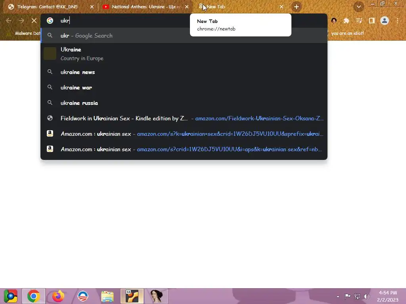This screenshot has width=406, height=304.
Task: Click the YouTube favicon on the National Anthem tab
Action: tap(105, 7)
